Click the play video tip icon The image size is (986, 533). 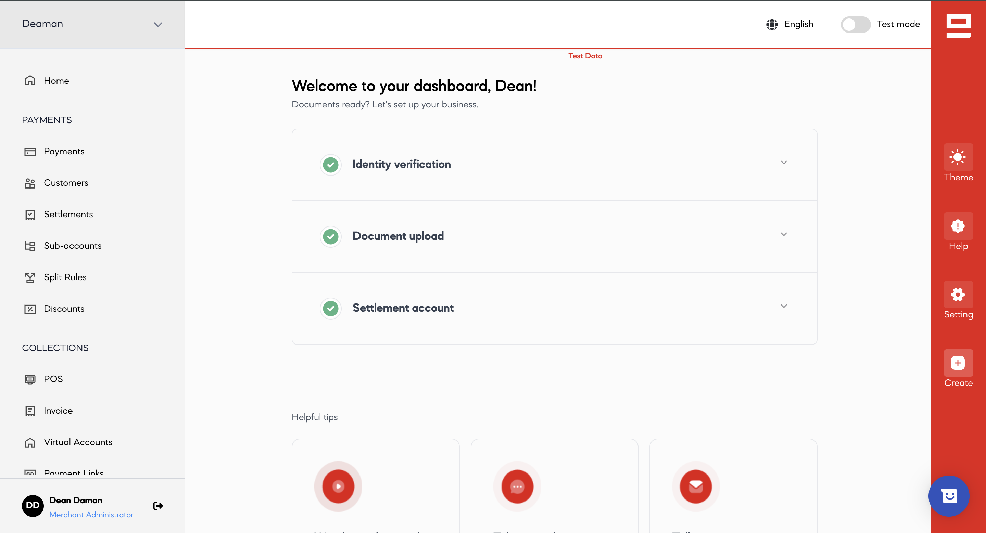tap(338, 486)
